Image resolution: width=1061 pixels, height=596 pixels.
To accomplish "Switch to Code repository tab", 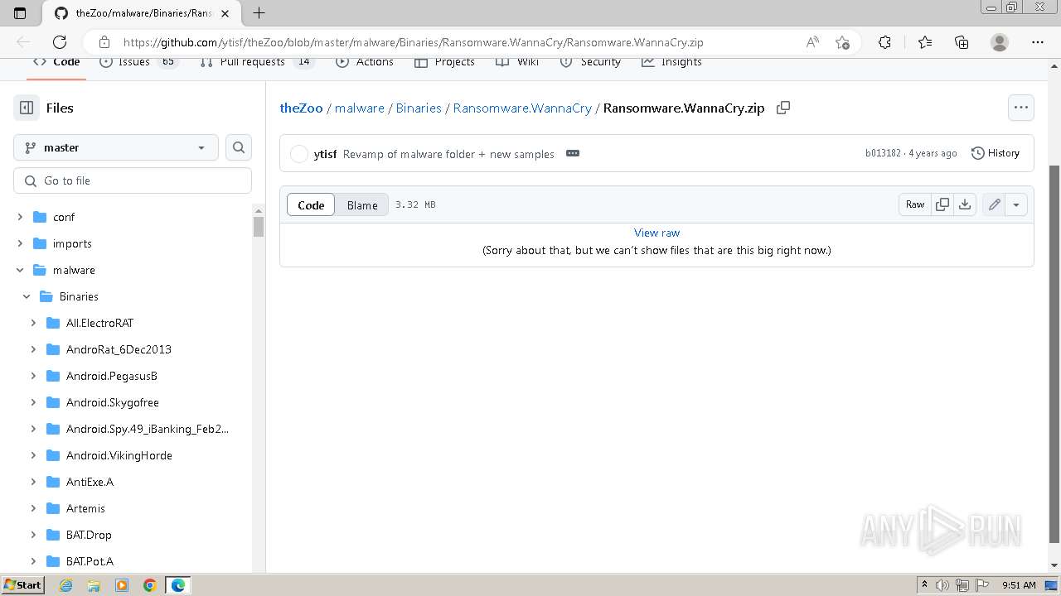I will (56, 62).
